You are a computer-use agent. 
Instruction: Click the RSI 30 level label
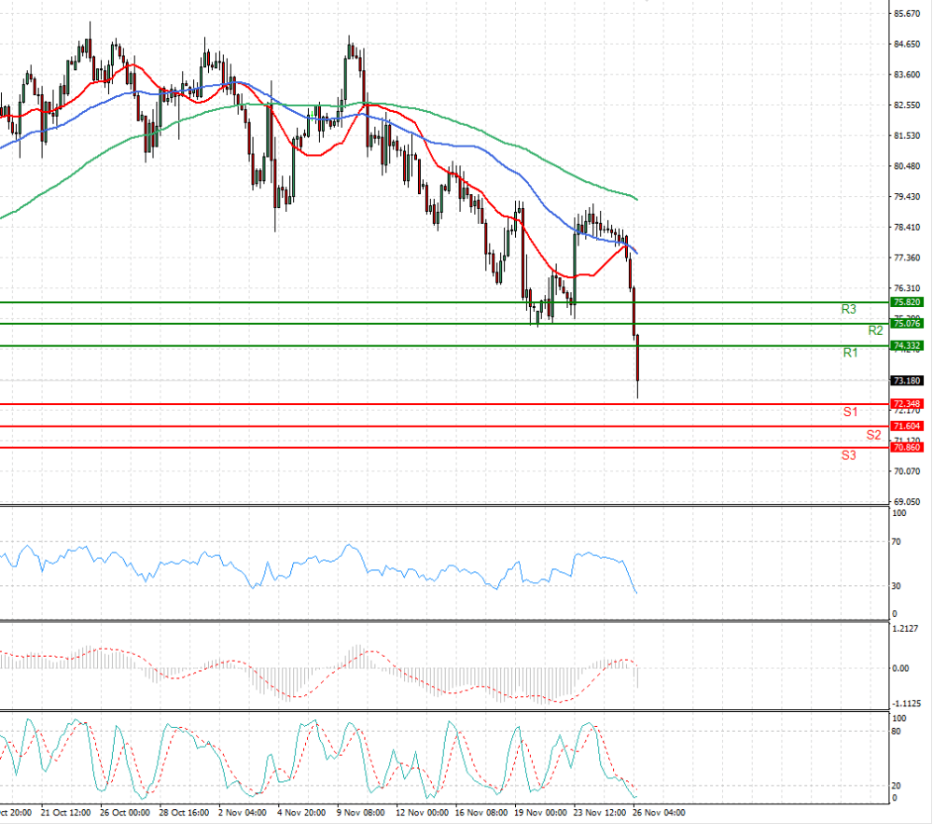tap(896, 586)
